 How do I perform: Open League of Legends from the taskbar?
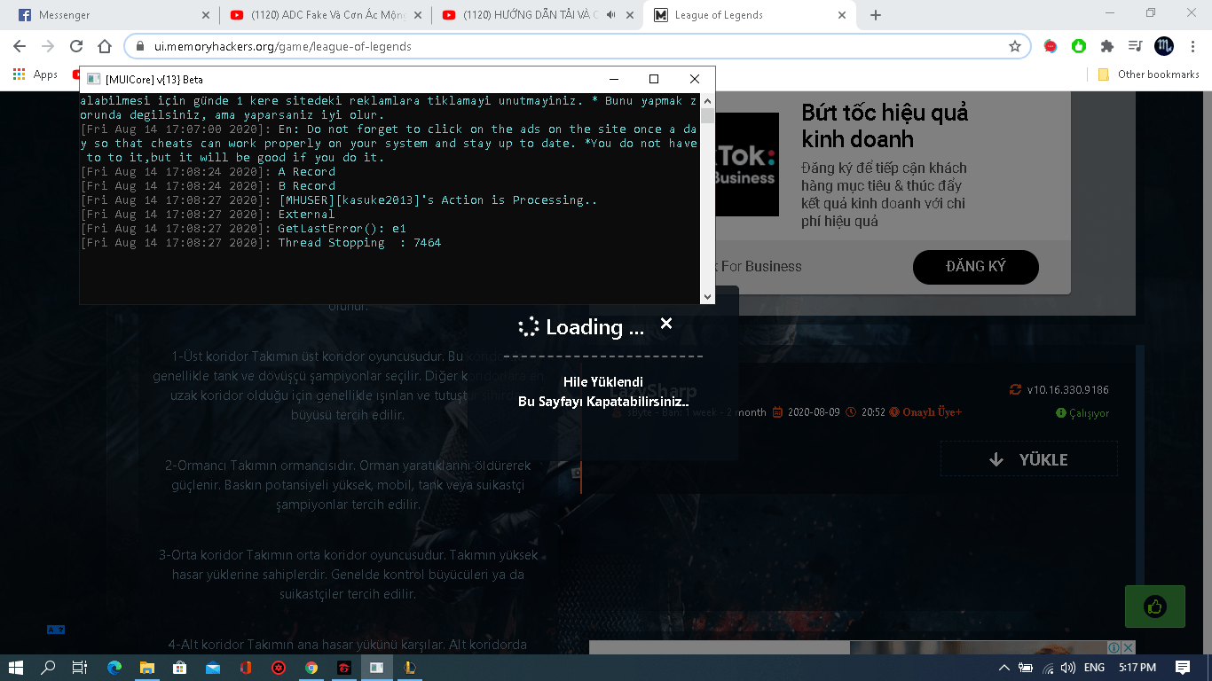click(410, 667)
